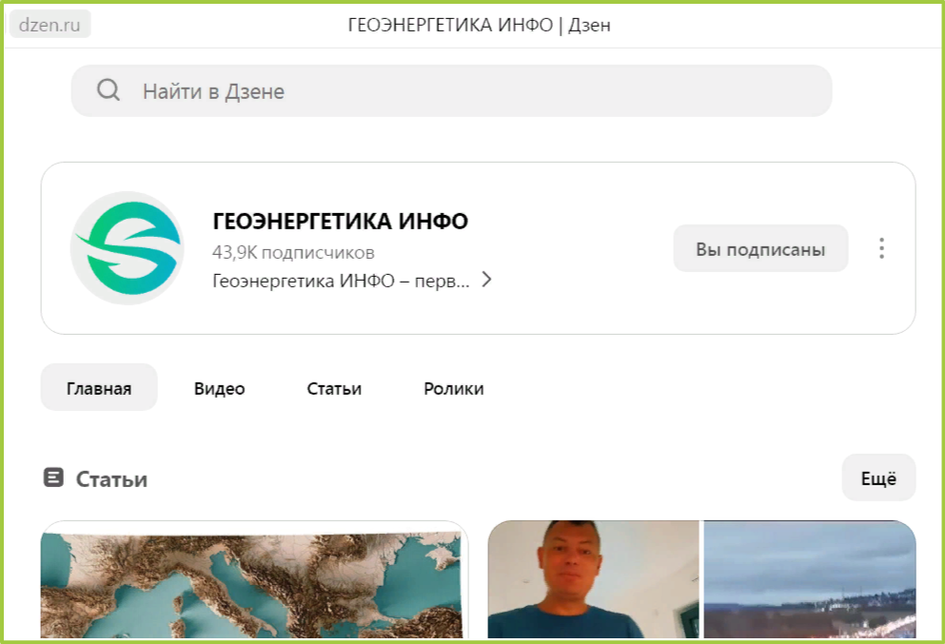The height and width of the screenshot is (644, 945).
Task: Click the dzen.ru address label
Action: pos(50,25)
